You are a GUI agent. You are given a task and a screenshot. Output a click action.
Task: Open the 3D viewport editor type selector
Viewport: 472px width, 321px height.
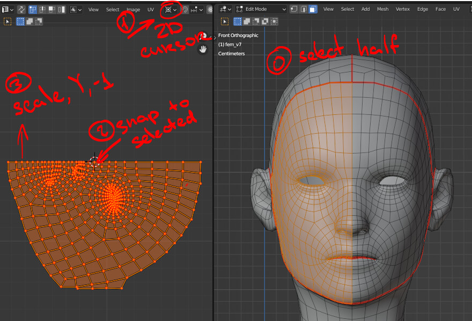click(225, 9)
